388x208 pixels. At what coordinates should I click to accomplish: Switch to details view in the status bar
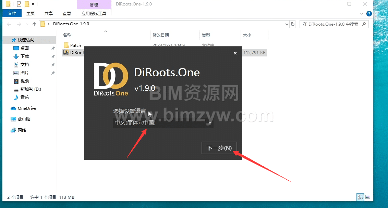(360, 197)
